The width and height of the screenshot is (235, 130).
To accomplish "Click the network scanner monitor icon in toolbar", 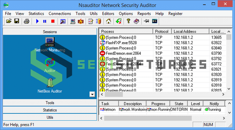I will pos(63,21).
